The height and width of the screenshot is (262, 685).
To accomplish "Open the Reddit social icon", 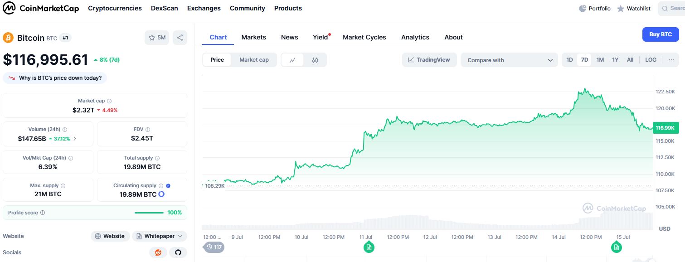I will click(158, 252).
